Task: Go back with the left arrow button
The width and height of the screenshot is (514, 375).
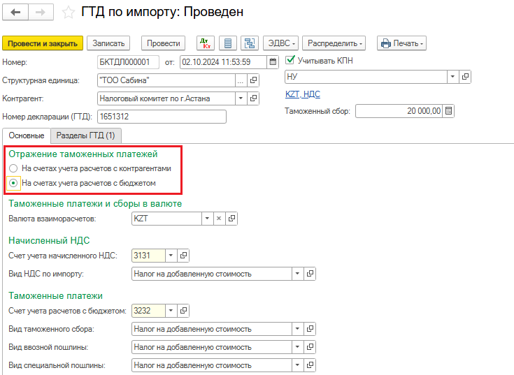Action: 15,13
